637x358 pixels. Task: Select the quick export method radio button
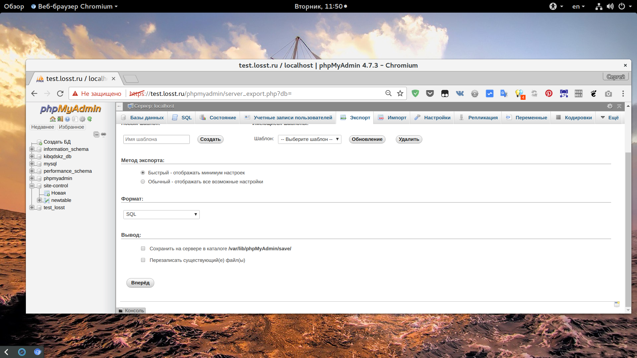(x=143, y=173)
